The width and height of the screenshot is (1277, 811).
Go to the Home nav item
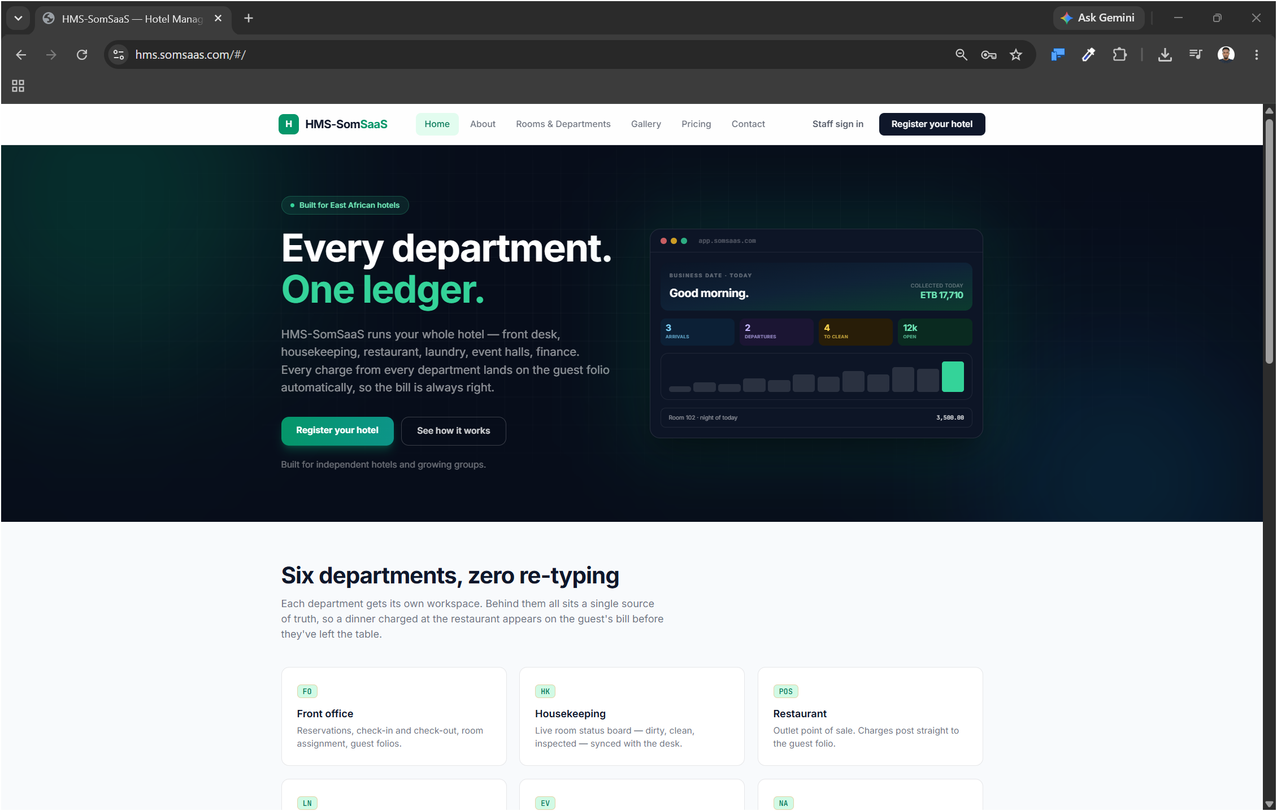[437, 124]
